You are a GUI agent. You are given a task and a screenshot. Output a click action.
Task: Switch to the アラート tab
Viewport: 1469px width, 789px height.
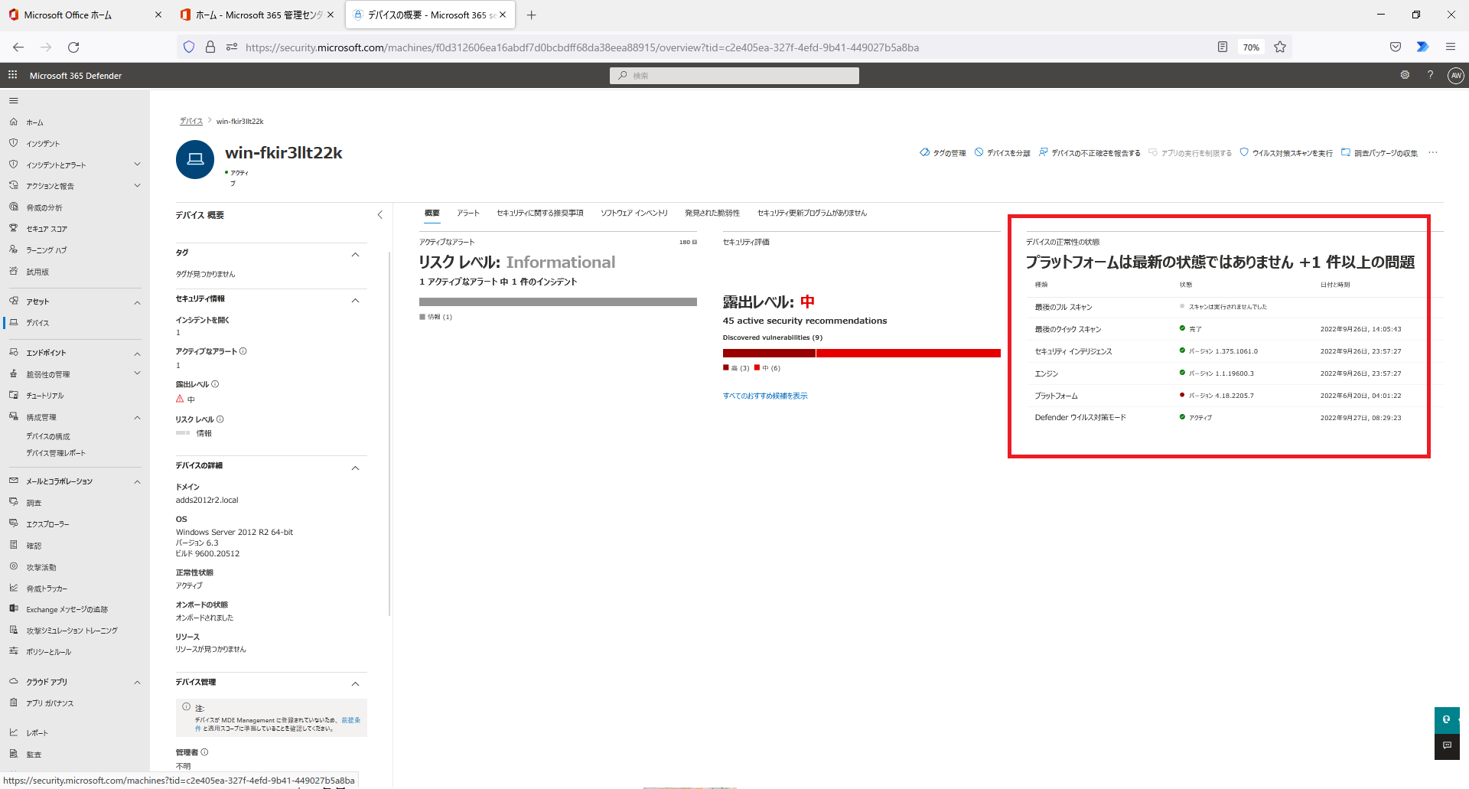point(468,214)
